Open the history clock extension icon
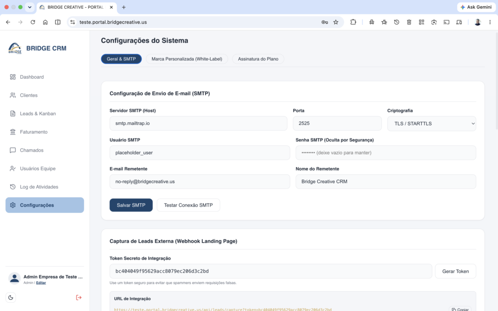 click(x=397, y=22)
